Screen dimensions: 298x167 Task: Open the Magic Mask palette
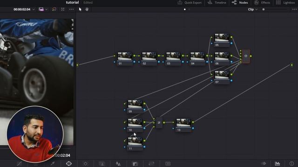[x=102, y=164]
